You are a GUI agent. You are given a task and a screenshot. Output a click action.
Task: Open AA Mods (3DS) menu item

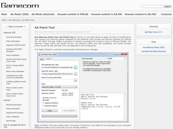point(20,14)
